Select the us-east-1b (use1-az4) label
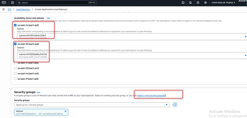Screen dimensions: 247x118 pyautogui.click(x=28, y=44)
